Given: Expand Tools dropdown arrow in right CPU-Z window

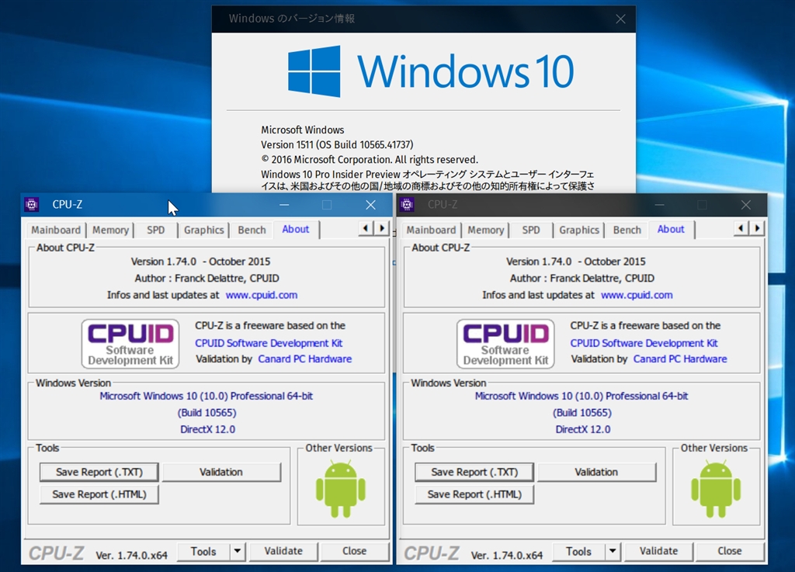Looking at the screenshot, I should click(x=613, y=551).
